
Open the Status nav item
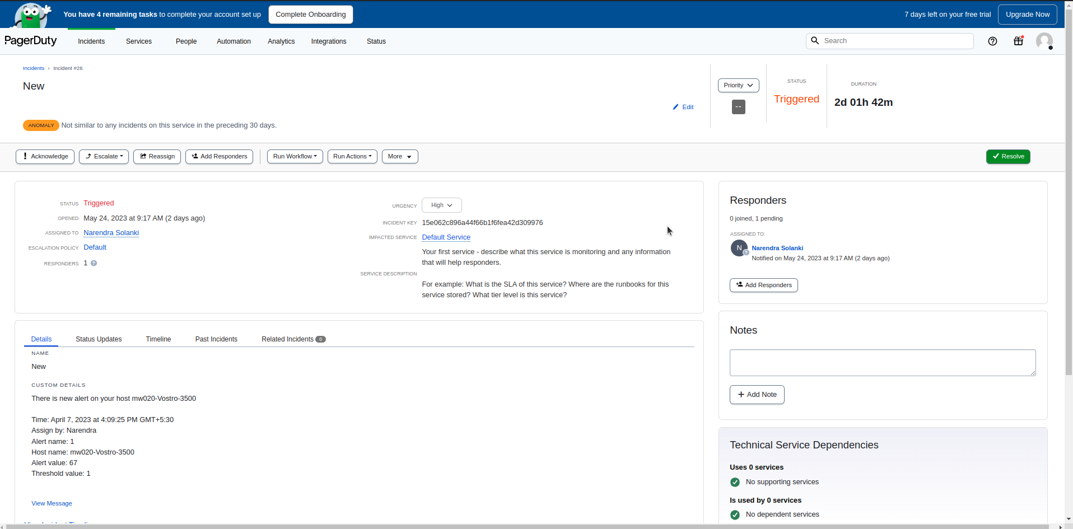[x=376, y=41]
